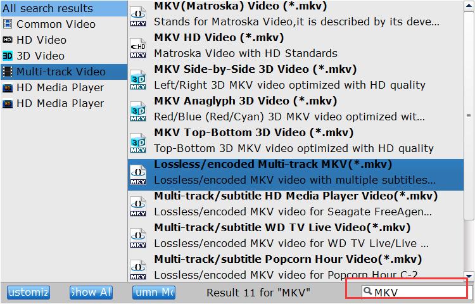Screen dimensions: 475x304
Task: Click the Common Video category icon
Action: (x=8, y=24)
